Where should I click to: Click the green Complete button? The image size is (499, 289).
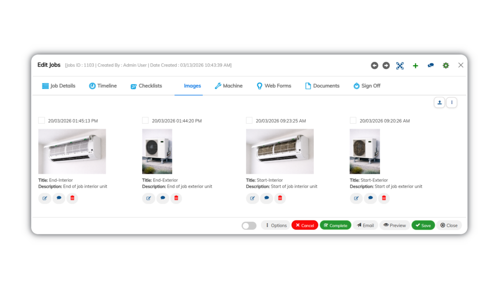pos(335,225)
